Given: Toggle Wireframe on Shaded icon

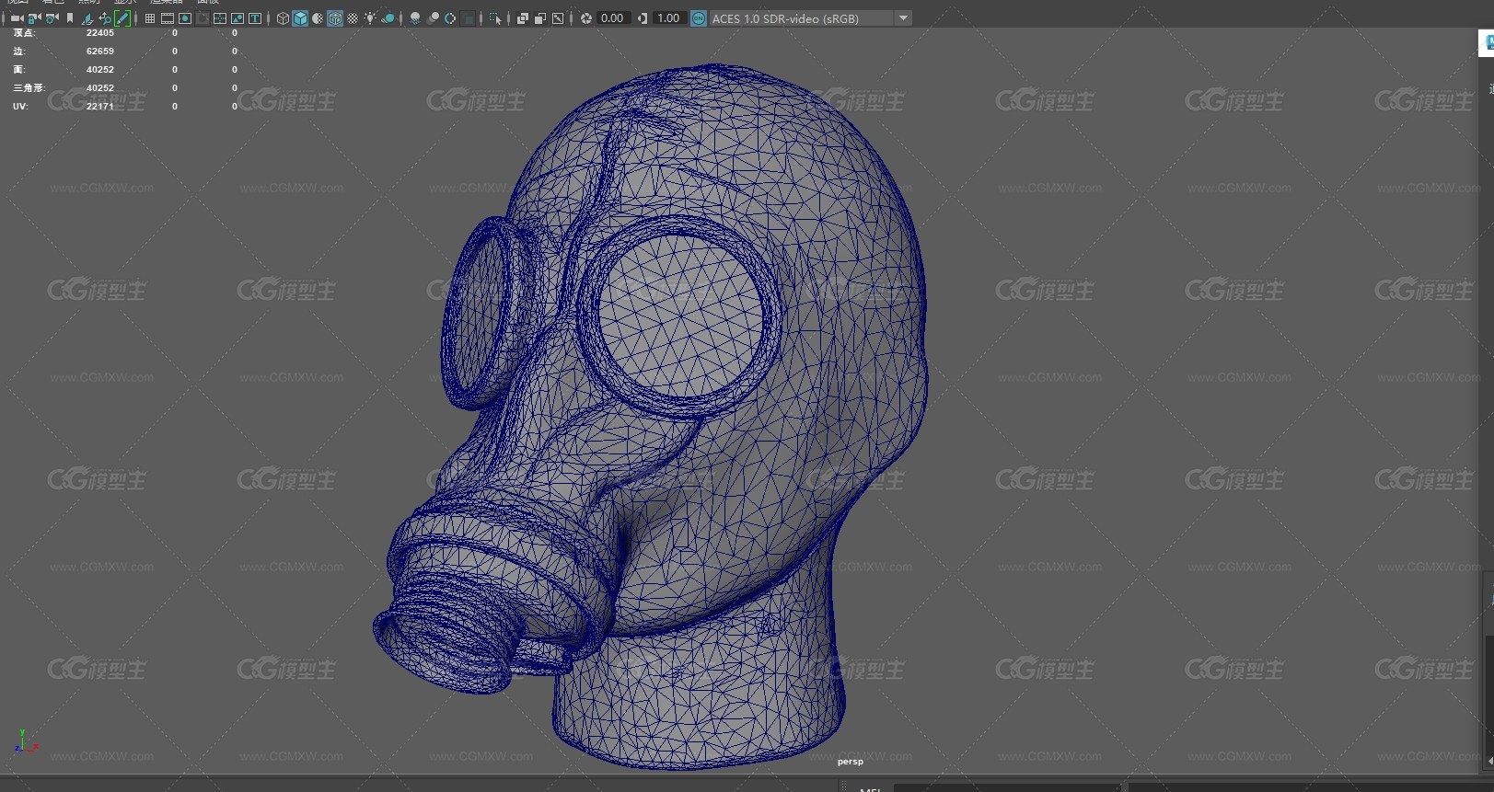Looking at the screenshot, I should coord(335,18).
